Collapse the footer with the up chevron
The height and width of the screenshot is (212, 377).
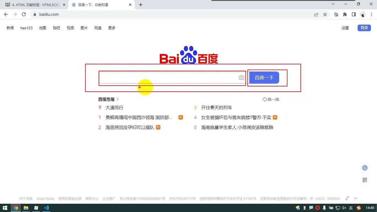click(x=356, y=198)
